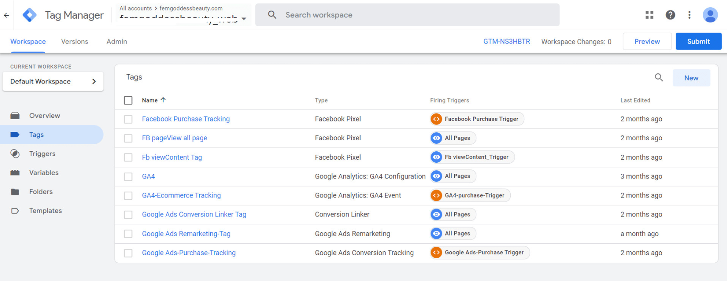Open the help question mark icon
727x281 pixels.
click(670, 15)
